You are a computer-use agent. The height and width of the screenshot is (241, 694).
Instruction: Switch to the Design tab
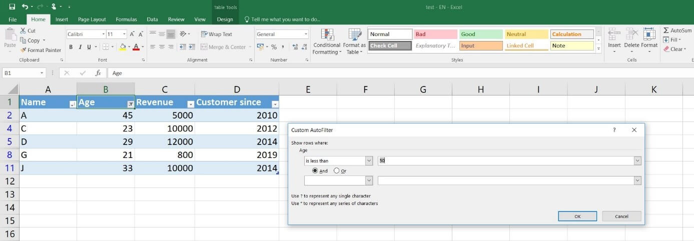click(x=225, y=19)
